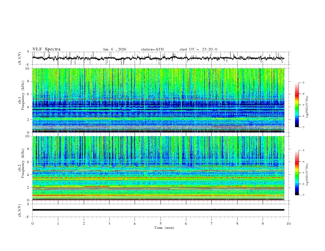Click the lower colorbar 'log(PSD)(V²/Hz)' label
The height and width of the screenshot is (251, 325).
pyautogui.click(x=307, y=174)
